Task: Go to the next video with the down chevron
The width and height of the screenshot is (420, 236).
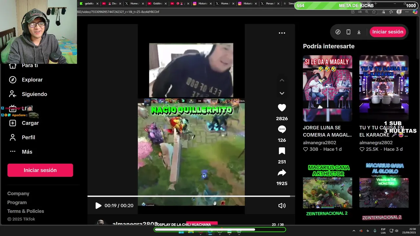Action: (x=282, y=93)
